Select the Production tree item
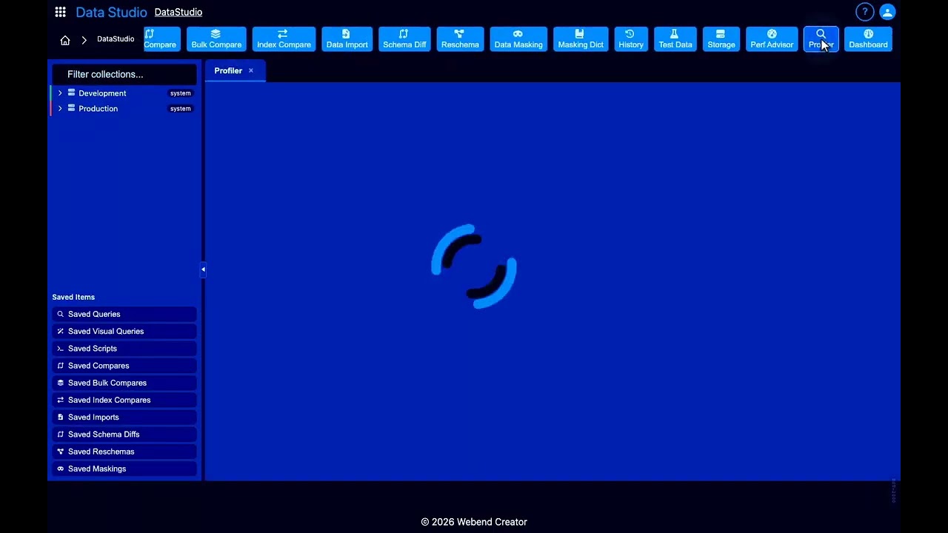The image size is (948, 533). (x=98, y=109)
